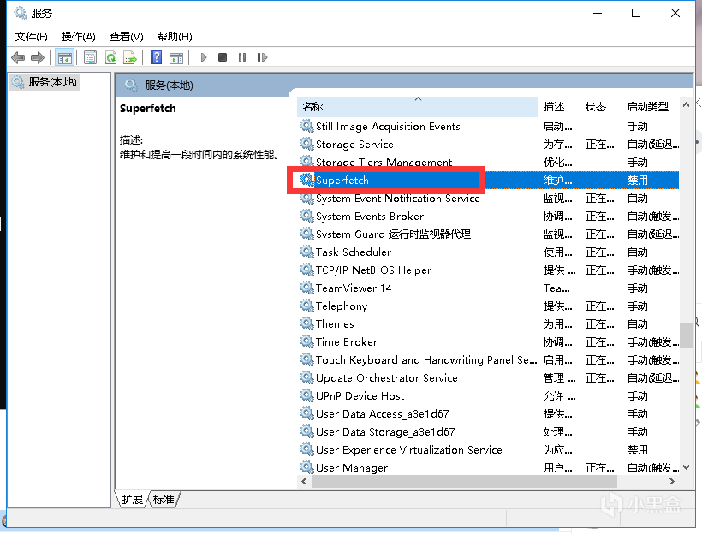Open the 查看(V) menu
702x534 pixels.
point(126,36)
